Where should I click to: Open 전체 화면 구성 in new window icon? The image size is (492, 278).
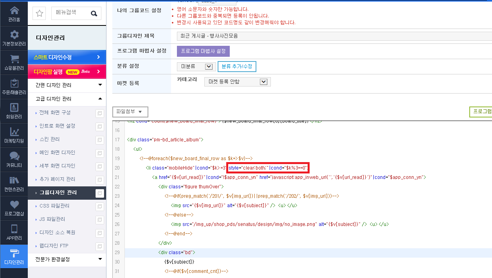[100, 113]
